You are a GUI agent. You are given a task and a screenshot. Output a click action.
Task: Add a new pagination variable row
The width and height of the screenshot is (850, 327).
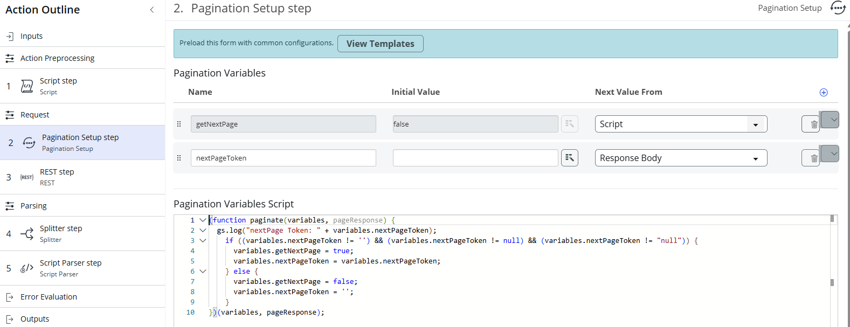[823, 93]
